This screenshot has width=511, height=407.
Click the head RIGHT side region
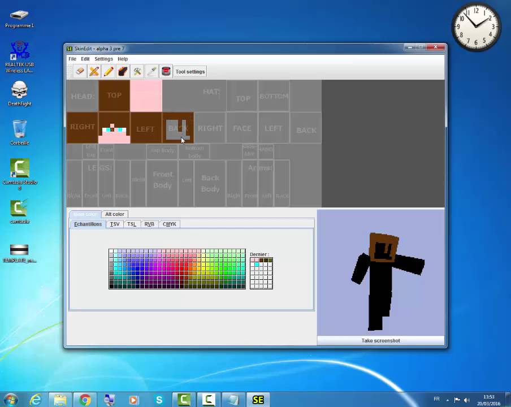pyautogui.click(x=82, y=127)
